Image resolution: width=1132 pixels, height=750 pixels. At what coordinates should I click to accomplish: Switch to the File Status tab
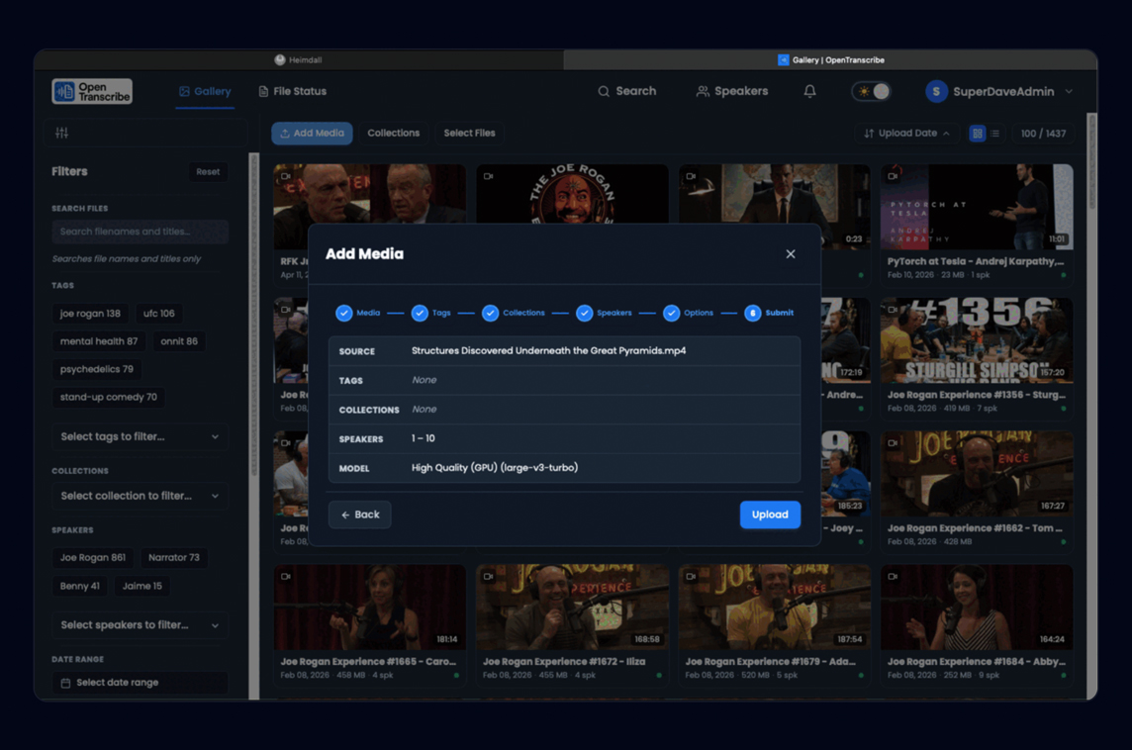click(x=292, y=91)
